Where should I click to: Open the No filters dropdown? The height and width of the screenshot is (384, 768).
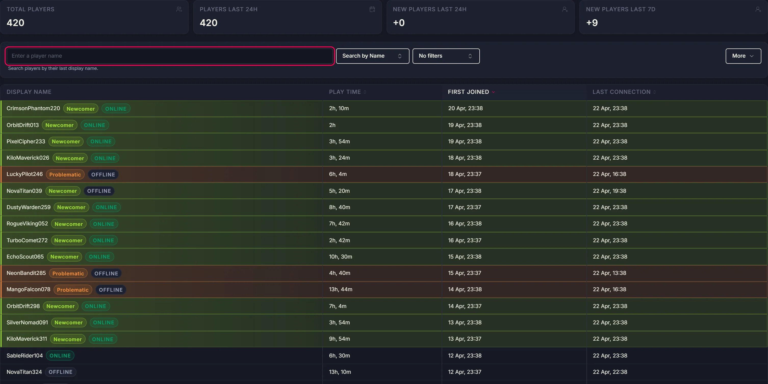tap(446, 56)
